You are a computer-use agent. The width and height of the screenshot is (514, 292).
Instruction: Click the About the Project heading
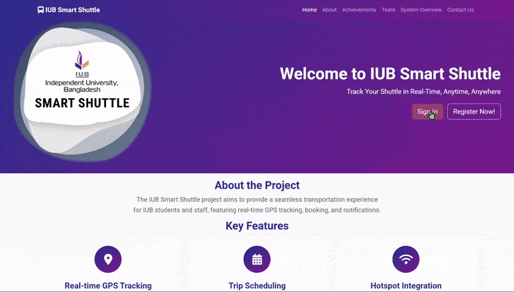click(257, 185)
